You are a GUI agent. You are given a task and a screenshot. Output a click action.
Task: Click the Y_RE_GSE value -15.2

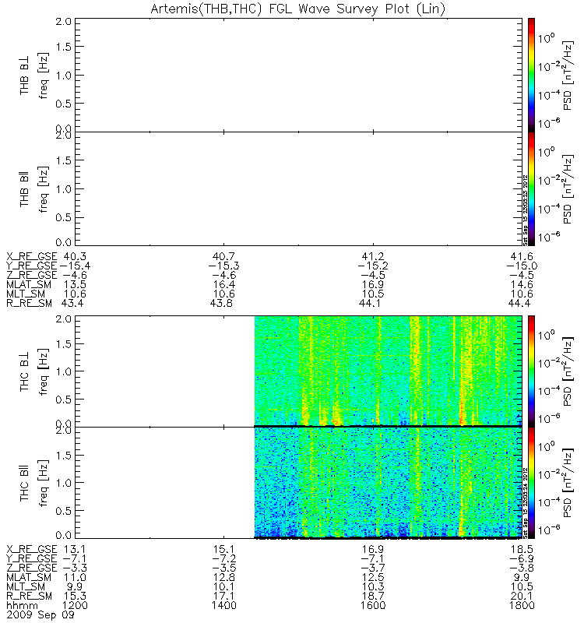click(x=373, y=266)
